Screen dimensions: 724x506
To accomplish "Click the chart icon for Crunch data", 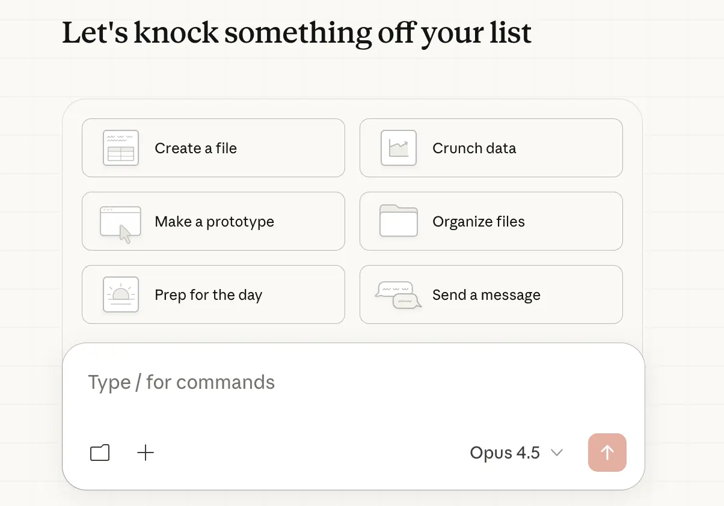I will pos(399,148).
